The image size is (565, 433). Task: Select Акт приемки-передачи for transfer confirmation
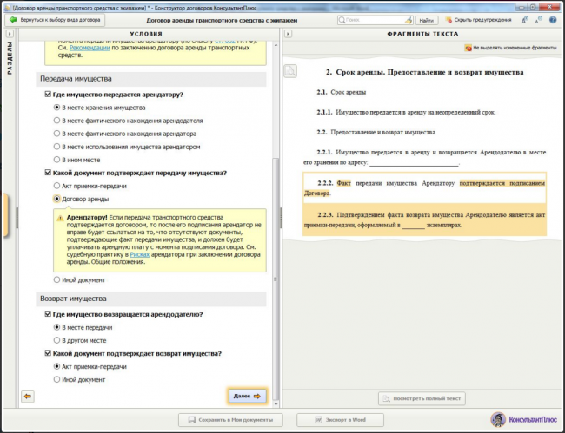56,186
